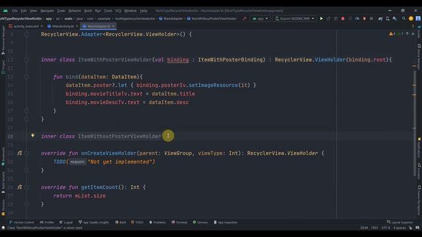Image resolution: width=422 pixels, height=237 pixels.
Task: Open the user account avatar icon
Action: [x=418, y=18]
